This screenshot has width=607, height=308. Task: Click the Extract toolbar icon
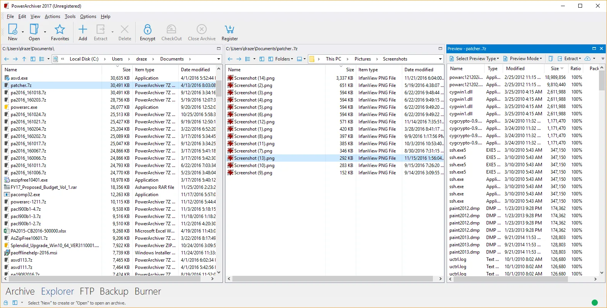[100, 29]
